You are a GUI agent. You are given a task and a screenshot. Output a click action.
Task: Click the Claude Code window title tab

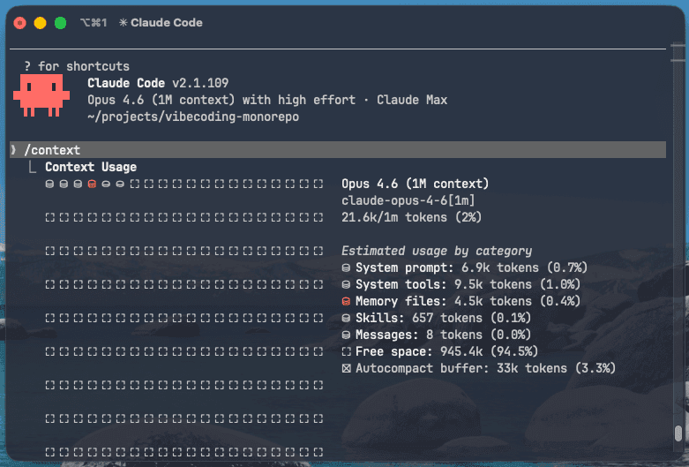[161, 22]
